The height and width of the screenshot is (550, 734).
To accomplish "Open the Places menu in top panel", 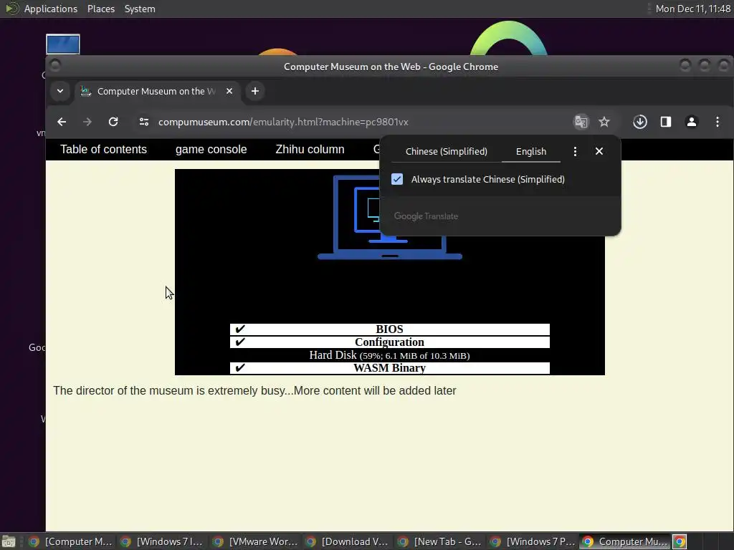I will click(x=101, y=9).
